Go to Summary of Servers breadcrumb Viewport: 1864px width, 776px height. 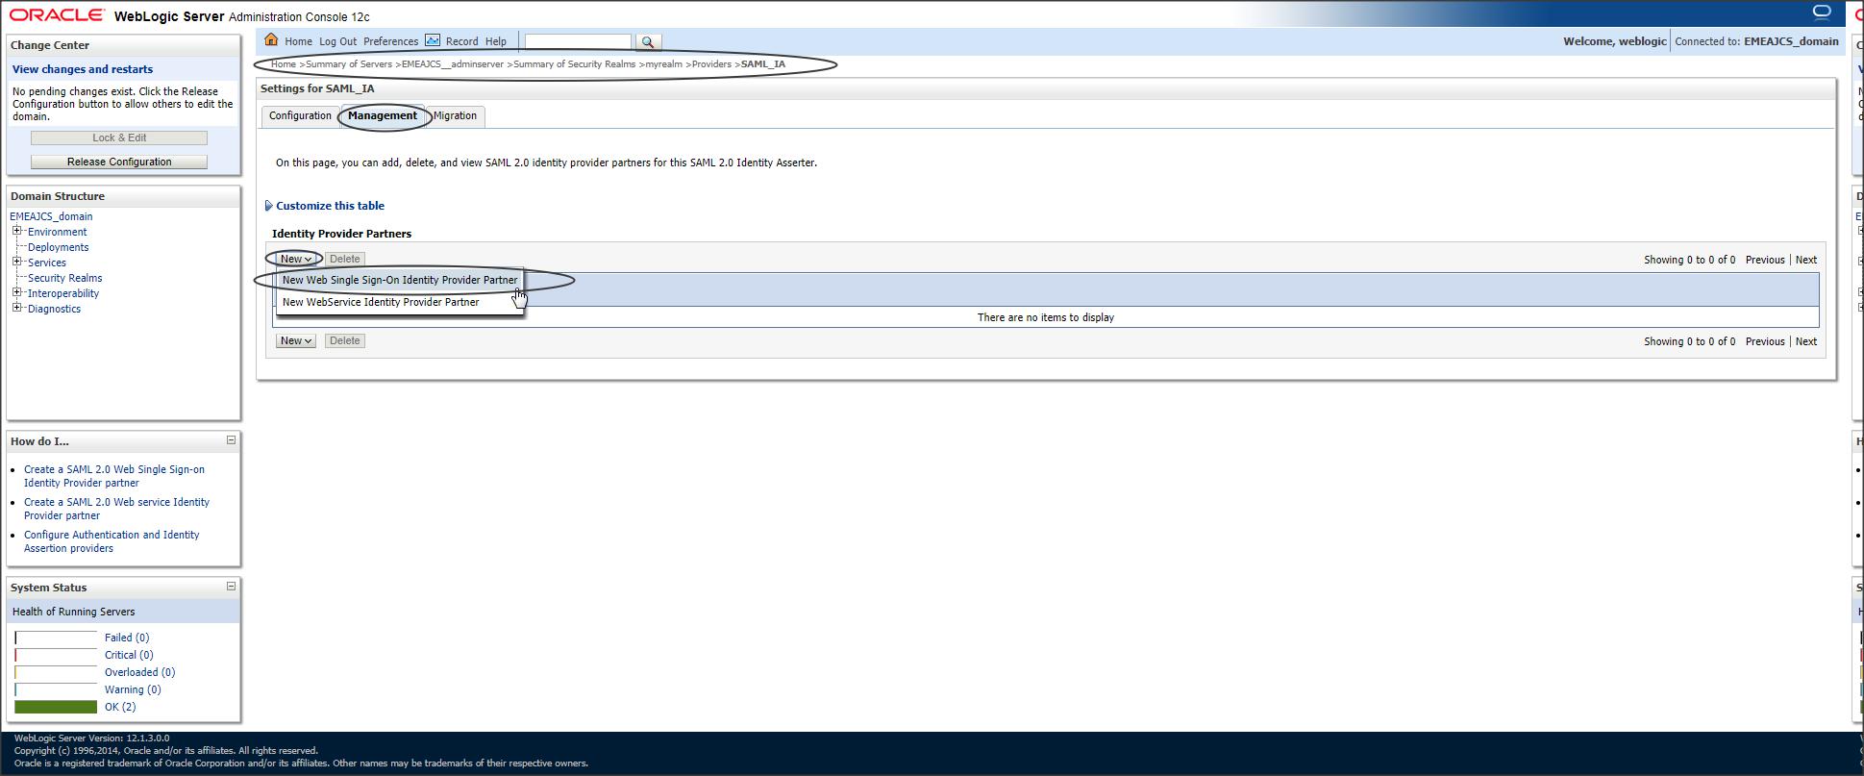click(x=349, y=64)
